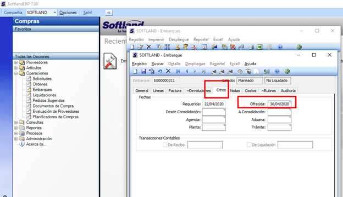Click Salir! in the main menu bar
This screenshot has height=197, width=343.
coord(87,13)
